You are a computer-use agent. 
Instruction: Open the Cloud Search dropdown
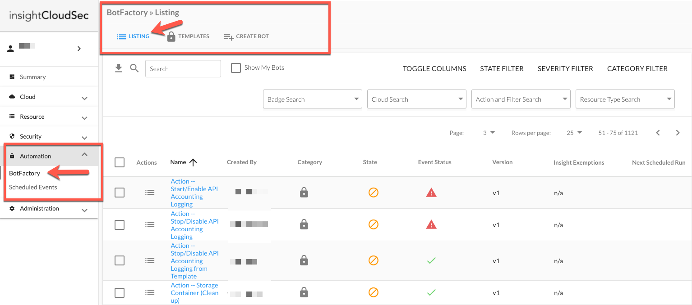[417, 99]
